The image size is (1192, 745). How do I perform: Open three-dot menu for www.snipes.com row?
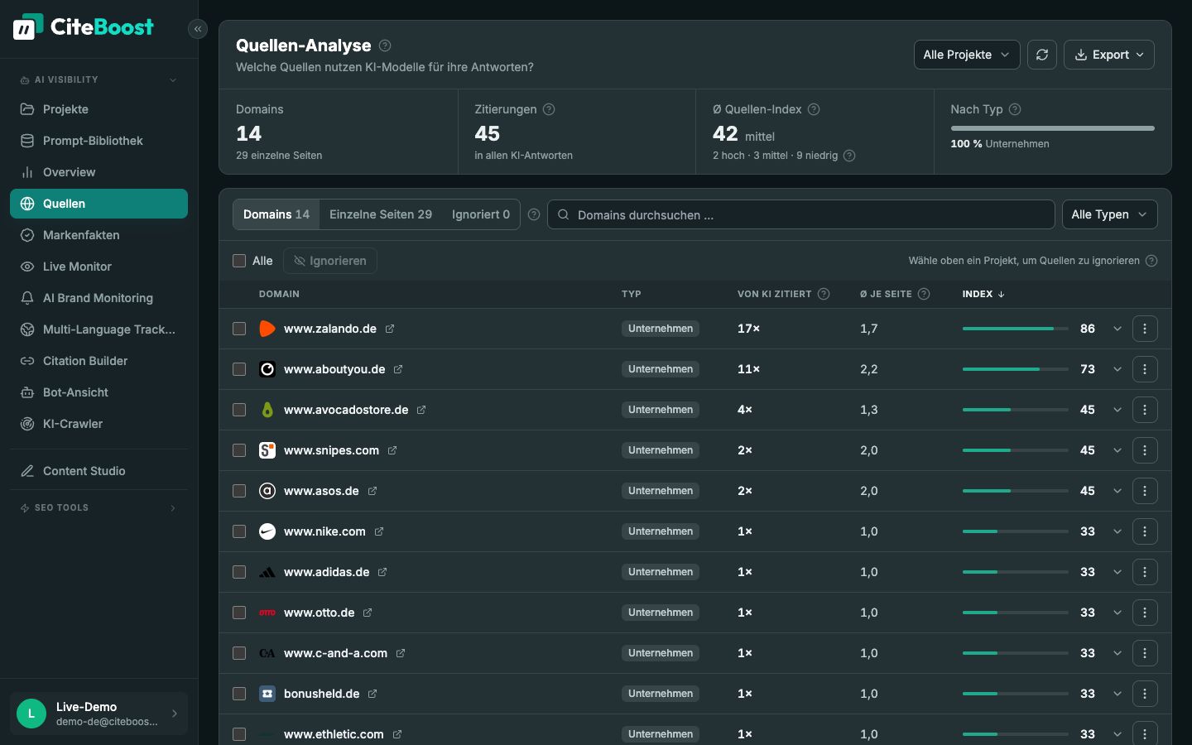1145,450
